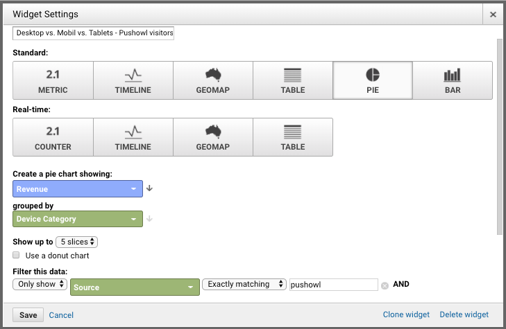Select the Standard METRIC widget type

click(53, 80)
